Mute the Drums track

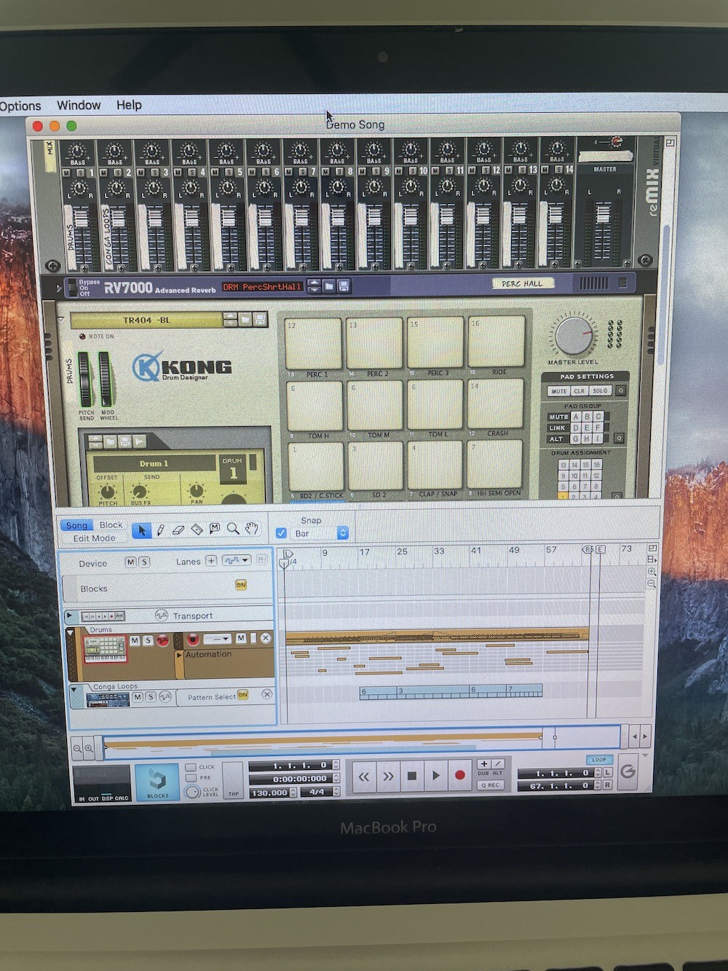tap(135, 640)
